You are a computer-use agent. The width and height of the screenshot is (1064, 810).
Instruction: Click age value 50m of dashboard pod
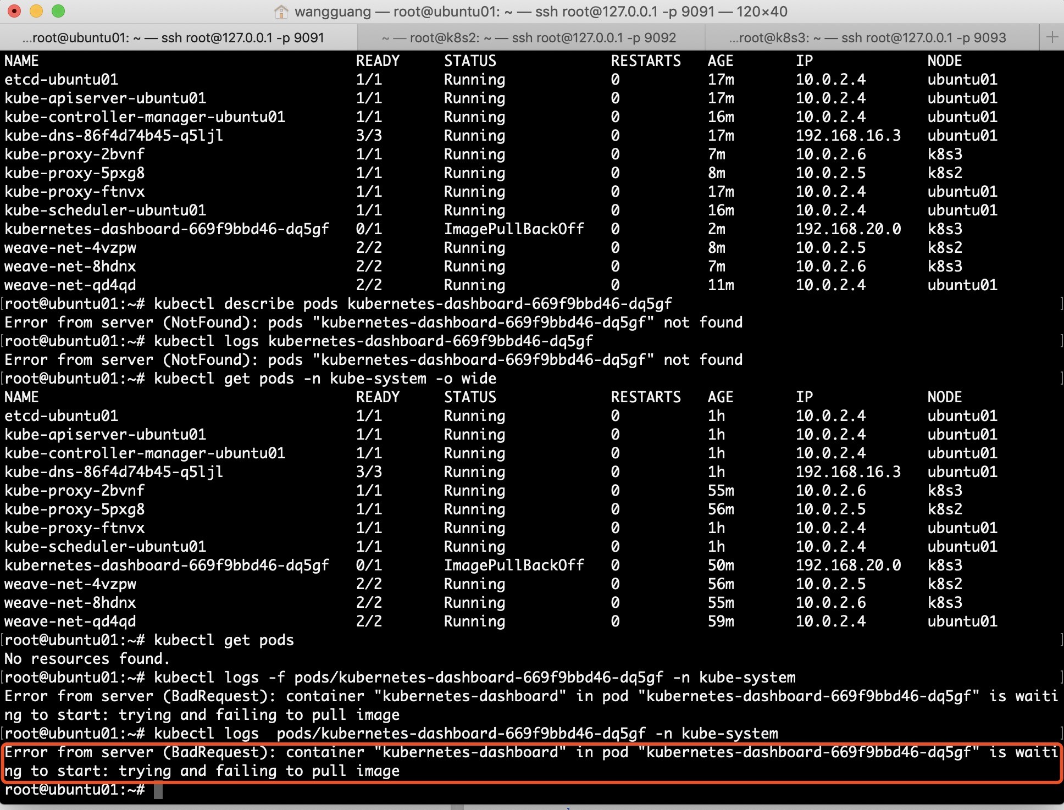click(x=721, y=565)
